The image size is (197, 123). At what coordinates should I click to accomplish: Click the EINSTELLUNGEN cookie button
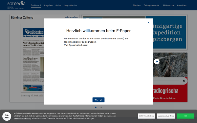point(146,116)
